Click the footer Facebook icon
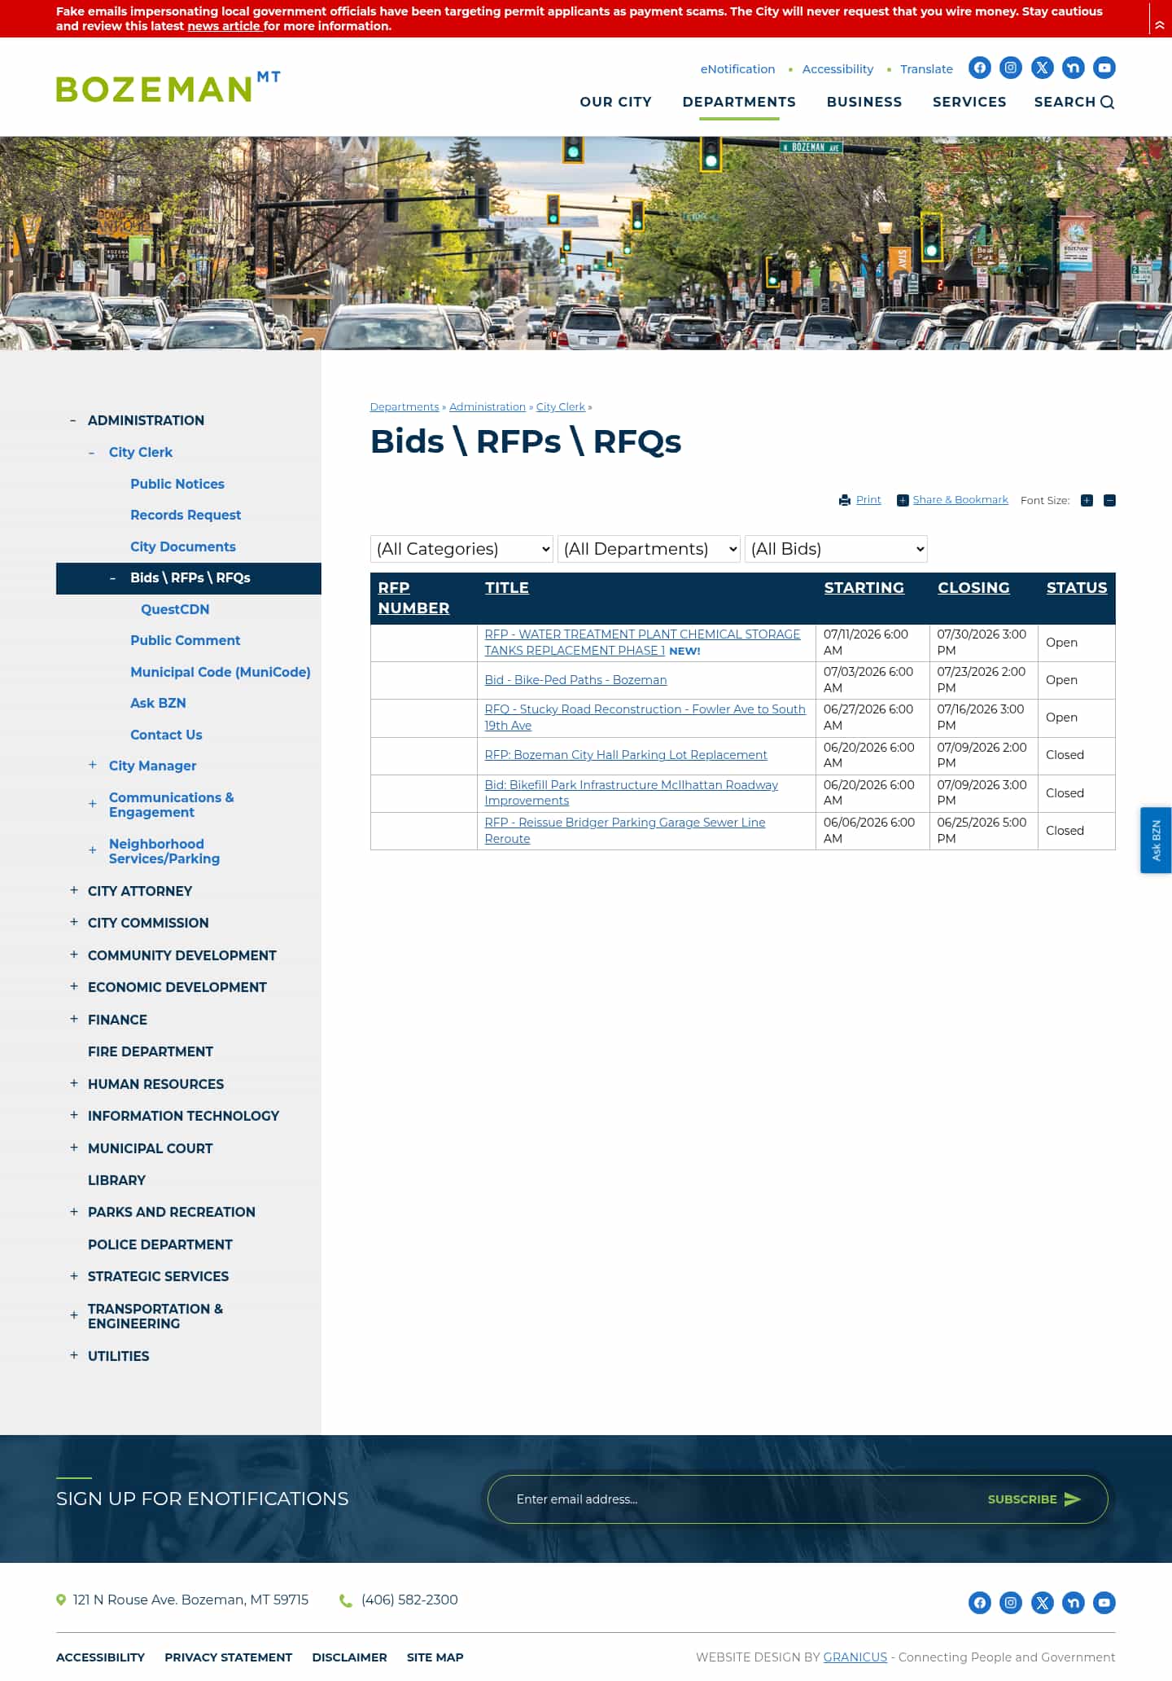Image resolution: width=1172 pixels, height=1681 pixels. [x=980, y=1603]
